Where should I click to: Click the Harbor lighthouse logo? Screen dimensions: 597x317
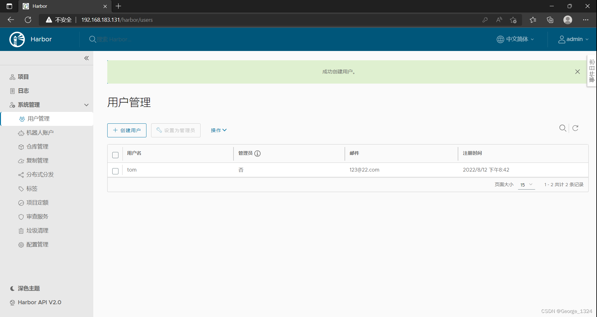(17, 39)
